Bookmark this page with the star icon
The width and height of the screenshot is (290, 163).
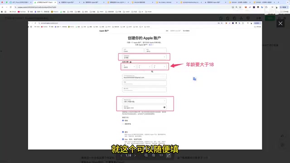tap(240, 7)
